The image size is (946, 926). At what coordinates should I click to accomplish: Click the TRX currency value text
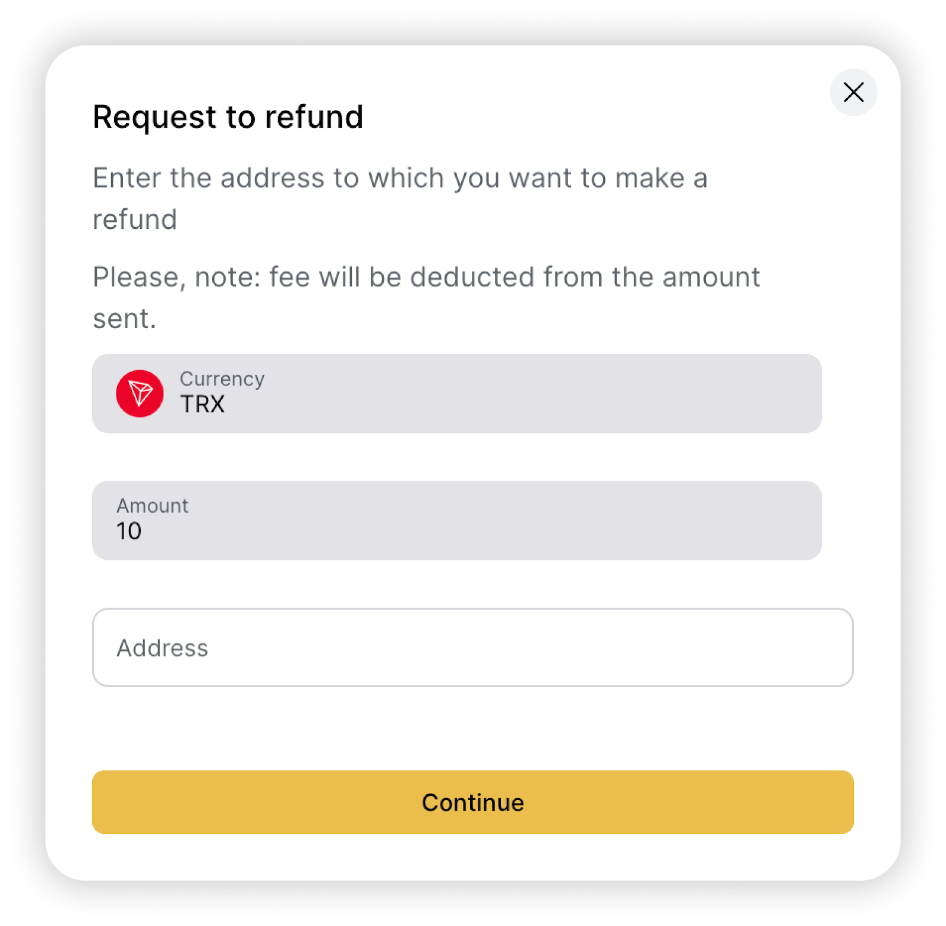pos(202,404)
